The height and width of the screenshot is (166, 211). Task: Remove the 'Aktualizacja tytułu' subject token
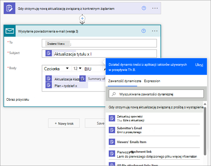[88, 54]
